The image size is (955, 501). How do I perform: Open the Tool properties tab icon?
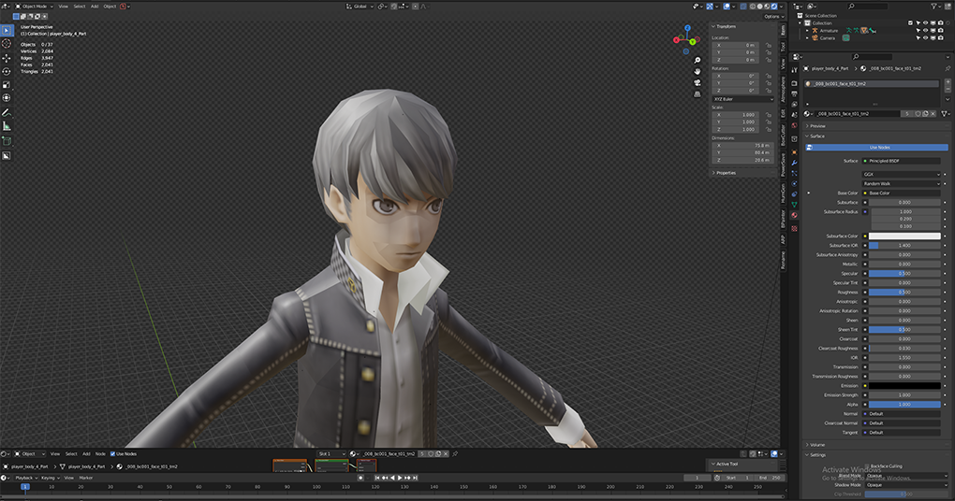pyautogui.click(x=794, y=70)
